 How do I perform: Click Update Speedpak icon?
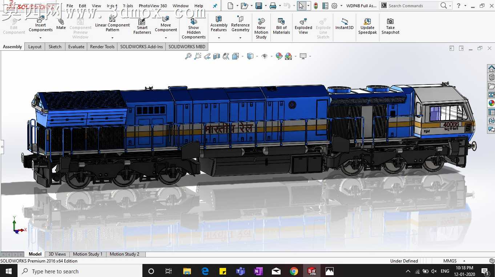pos(367,26)
